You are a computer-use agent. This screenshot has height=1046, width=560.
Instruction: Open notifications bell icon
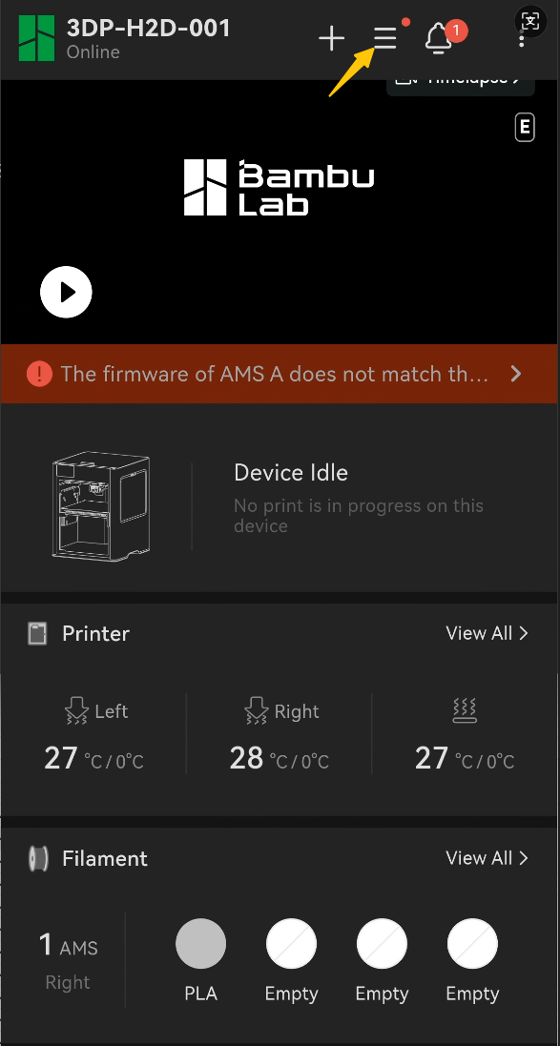click(439, 38)
